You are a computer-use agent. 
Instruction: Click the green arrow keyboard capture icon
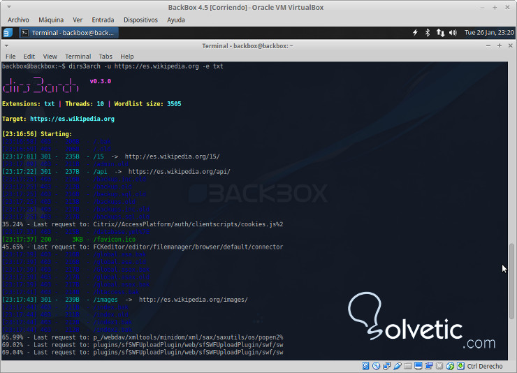[x=460, y=366]
